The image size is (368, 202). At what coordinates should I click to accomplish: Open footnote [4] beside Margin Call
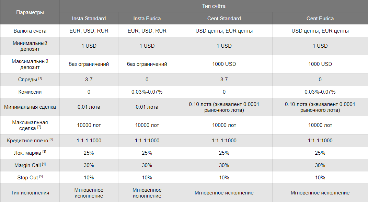tap(44, 164)
